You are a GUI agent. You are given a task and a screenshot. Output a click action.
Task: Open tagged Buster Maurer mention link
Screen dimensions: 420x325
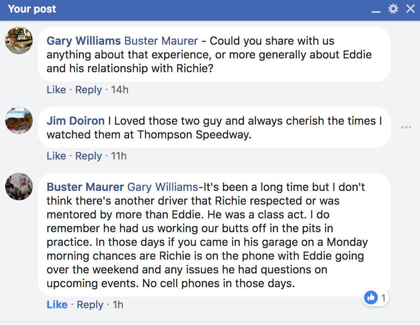coord(161,41)
